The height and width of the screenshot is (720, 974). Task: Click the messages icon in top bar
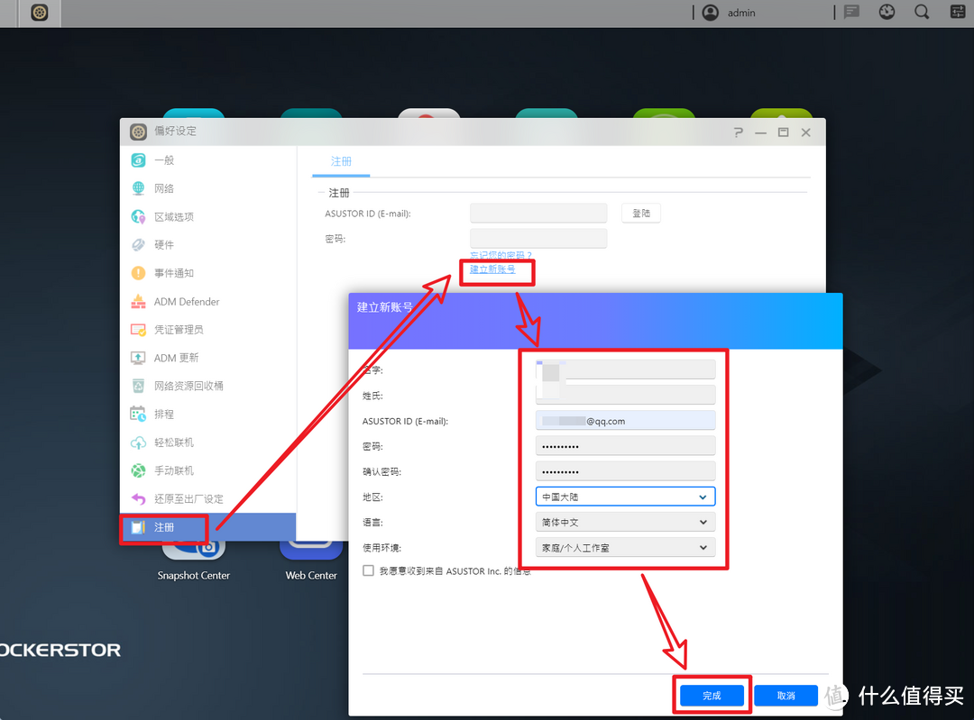tap(851, 13)
